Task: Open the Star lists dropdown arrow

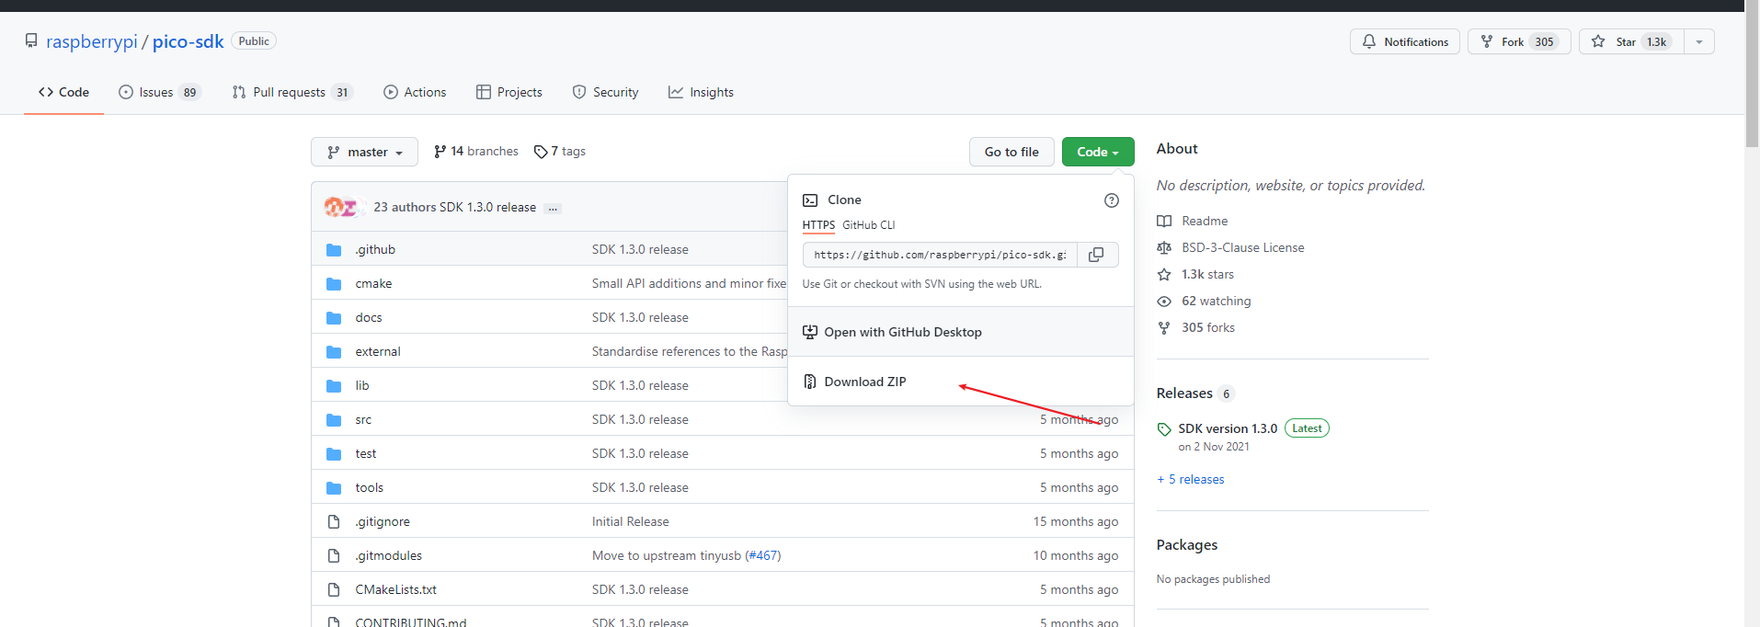Action: point(1699,41)
